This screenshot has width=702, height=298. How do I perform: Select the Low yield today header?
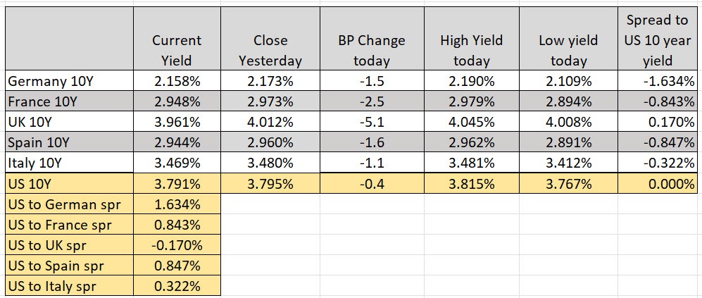568,50
